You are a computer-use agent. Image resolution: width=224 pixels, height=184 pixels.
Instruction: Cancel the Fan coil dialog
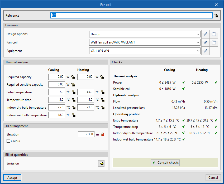213,178
